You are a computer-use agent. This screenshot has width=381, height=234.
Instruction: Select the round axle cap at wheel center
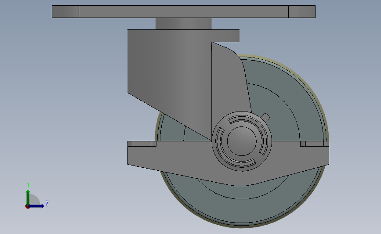[242, 141]
